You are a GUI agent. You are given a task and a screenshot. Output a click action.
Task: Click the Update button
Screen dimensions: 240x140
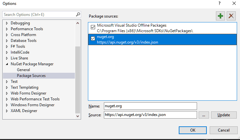coord(224,115)
